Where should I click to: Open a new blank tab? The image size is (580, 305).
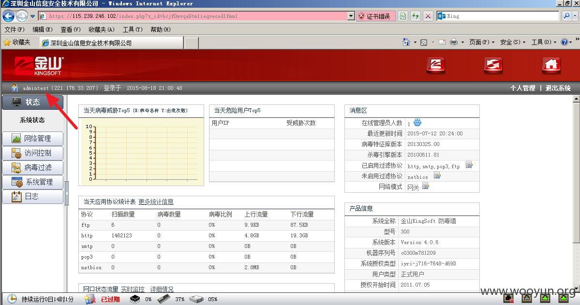pyautogui.click(x=191, y=43)
